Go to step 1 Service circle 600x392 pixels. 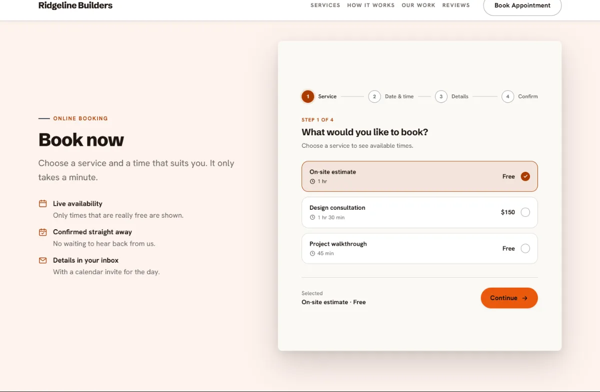(308, 96)
